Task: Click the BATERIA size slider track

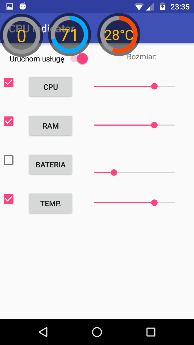Action: 145,172
